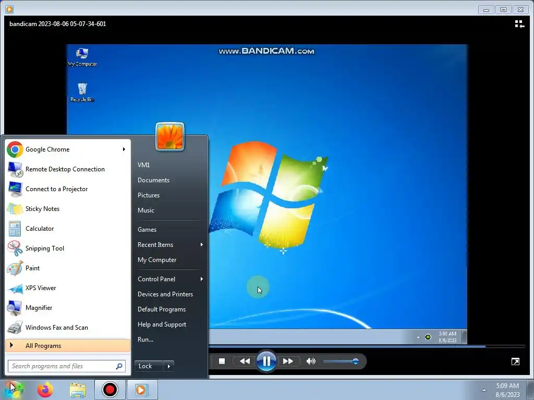Open XPS Viewer
The height and width of the screenshot is (400, 534).
point(67,287)
